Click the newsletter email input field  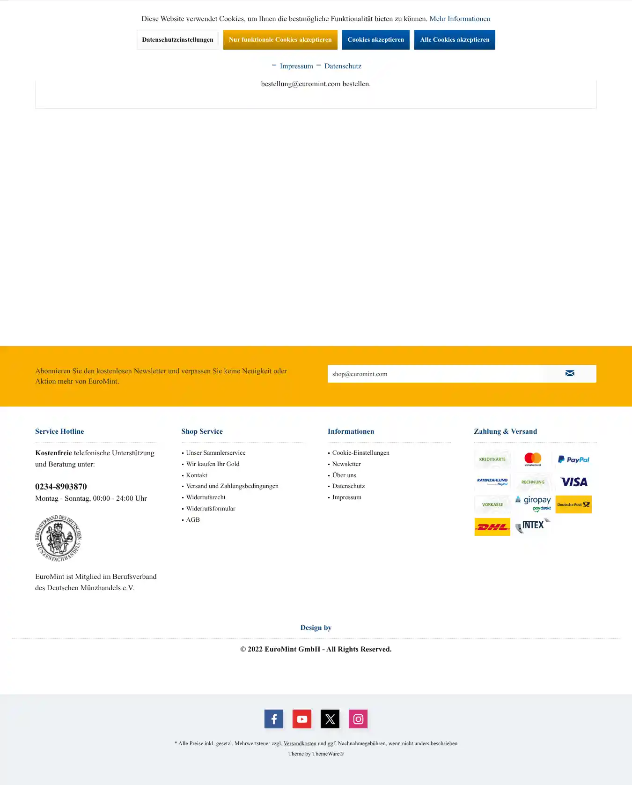435,374
